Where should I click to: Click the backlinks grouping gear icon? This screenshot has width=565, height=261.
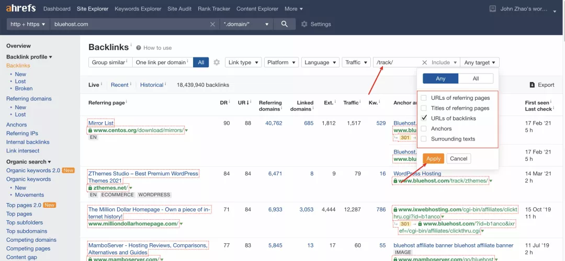217,62
